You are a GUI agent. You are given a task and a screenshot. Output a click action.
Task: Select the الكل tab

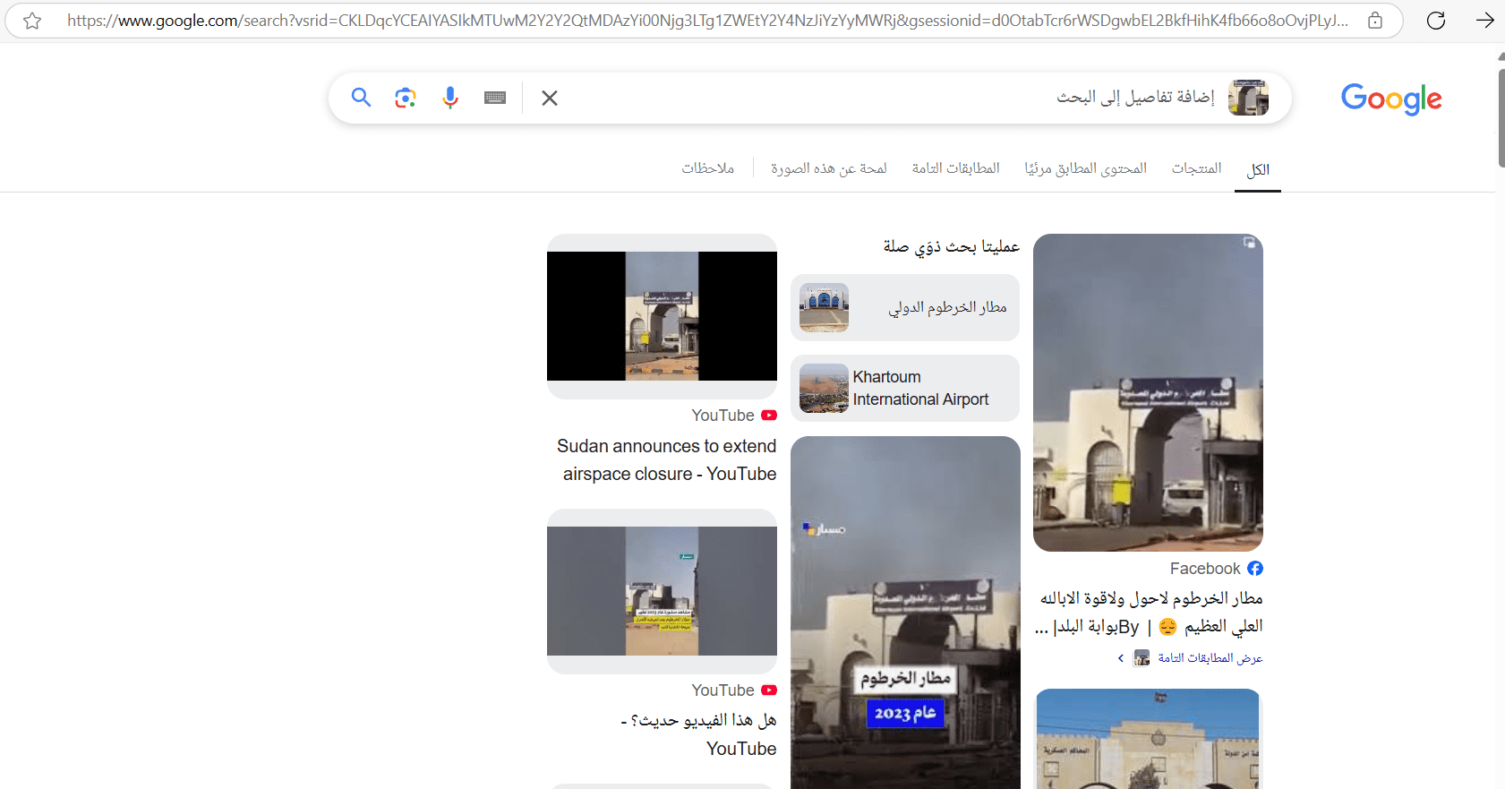pos(1258,169)
